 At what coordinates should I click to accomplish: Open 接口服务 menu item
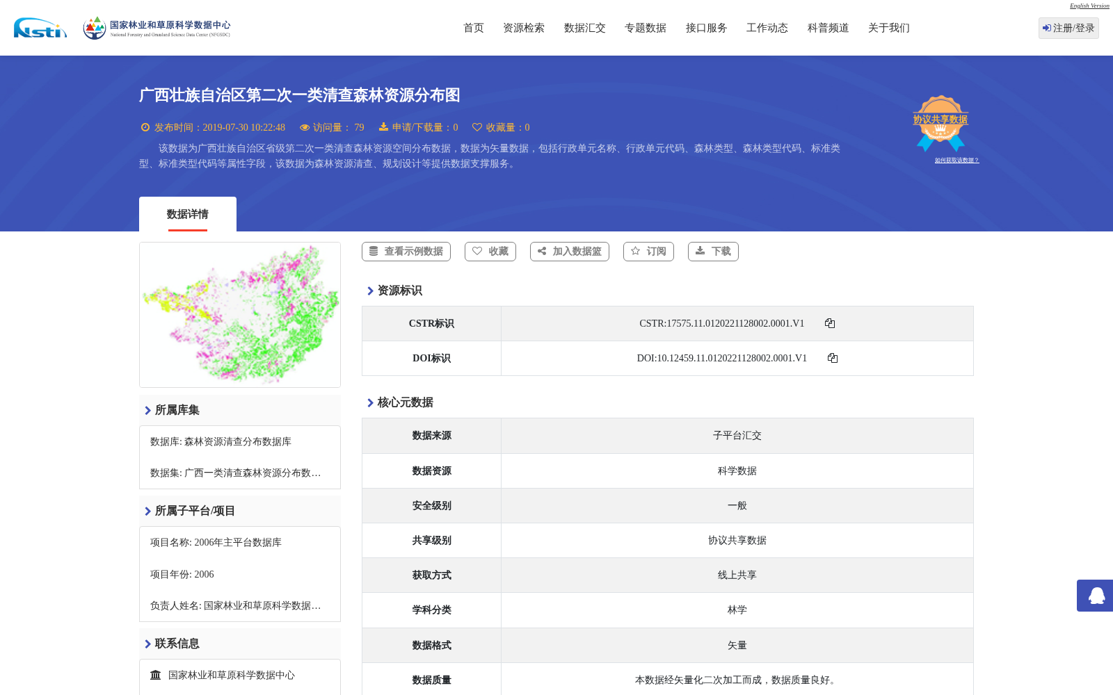(707, 28)
